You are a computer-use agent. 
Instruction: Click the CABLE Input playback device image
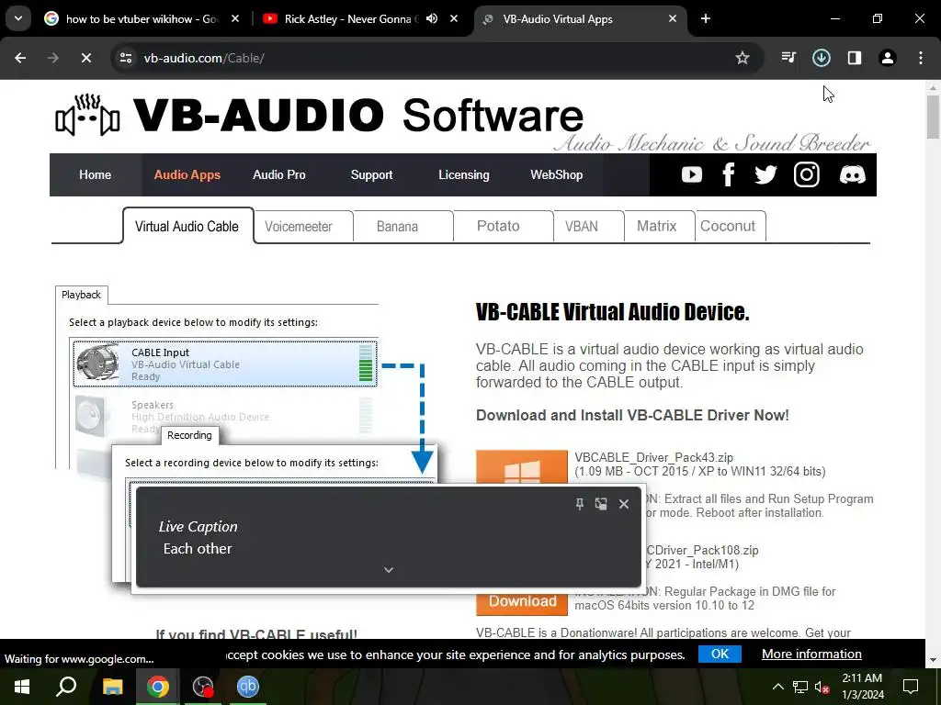[x=97, y=363]
